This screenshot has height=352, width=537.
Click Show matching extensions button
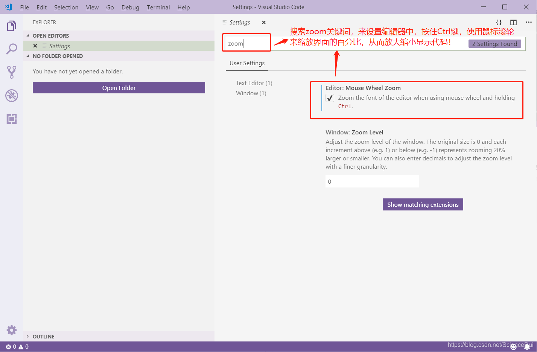(423, 204)
